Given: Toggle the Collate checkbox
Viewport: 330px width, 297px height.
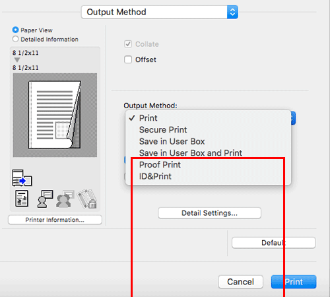Looking at the screenshot, I should click(128, 44).
